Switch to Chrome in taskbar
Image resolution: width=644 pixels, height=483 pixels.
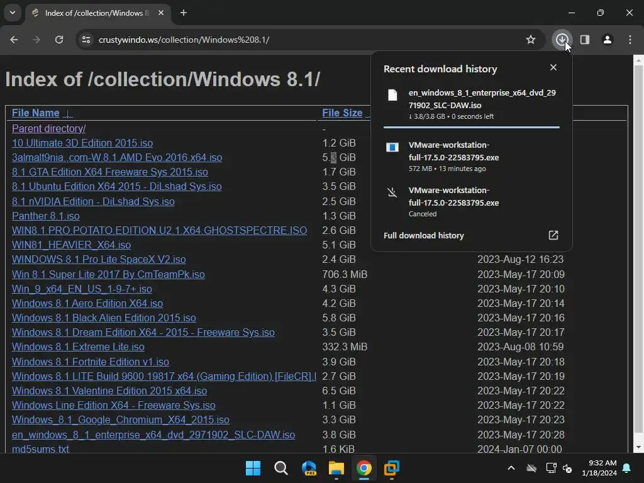tap(364, 468)
